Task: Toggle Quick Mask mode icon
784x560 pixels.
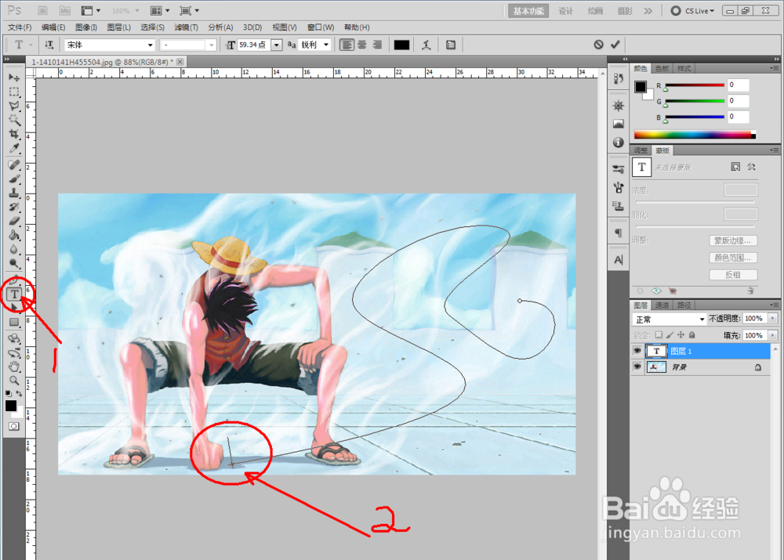Action: (x=14, y=426)
